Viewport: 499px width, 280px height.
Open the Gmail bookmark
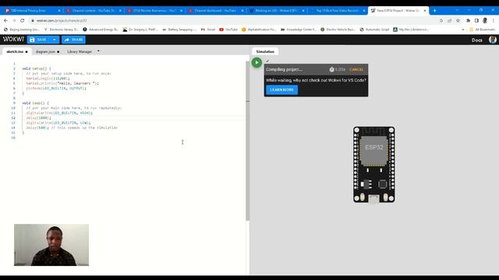tap(208, 30)
